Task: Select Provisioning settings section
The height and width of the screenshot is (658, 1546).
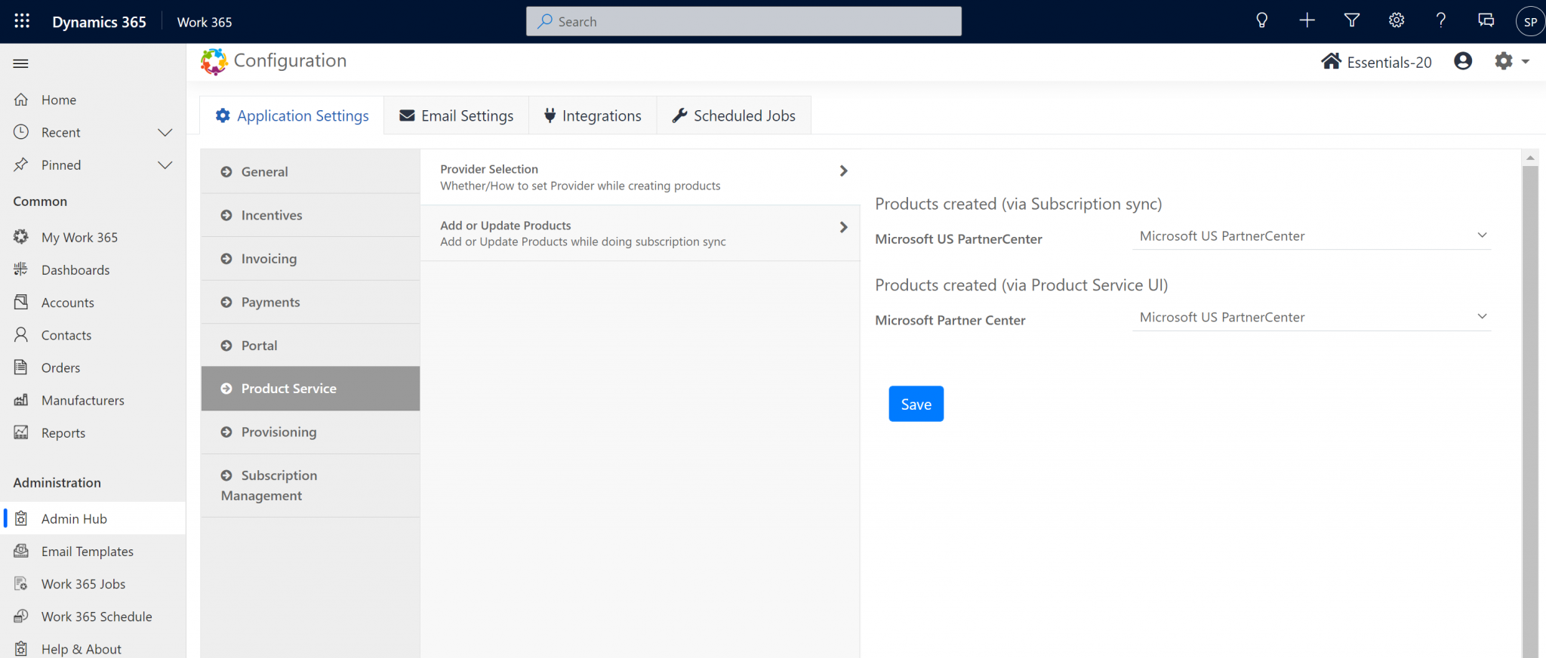Action: [310, 432]
